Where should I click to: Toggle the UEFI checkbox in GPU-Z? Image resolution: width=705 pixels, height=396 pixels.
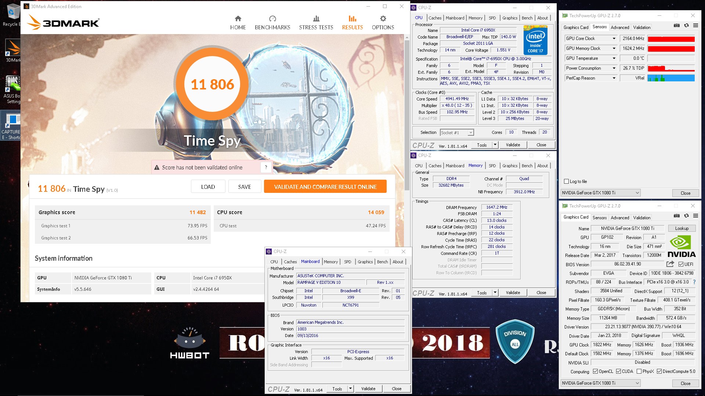pyautogui.click(x=681, y=264)
